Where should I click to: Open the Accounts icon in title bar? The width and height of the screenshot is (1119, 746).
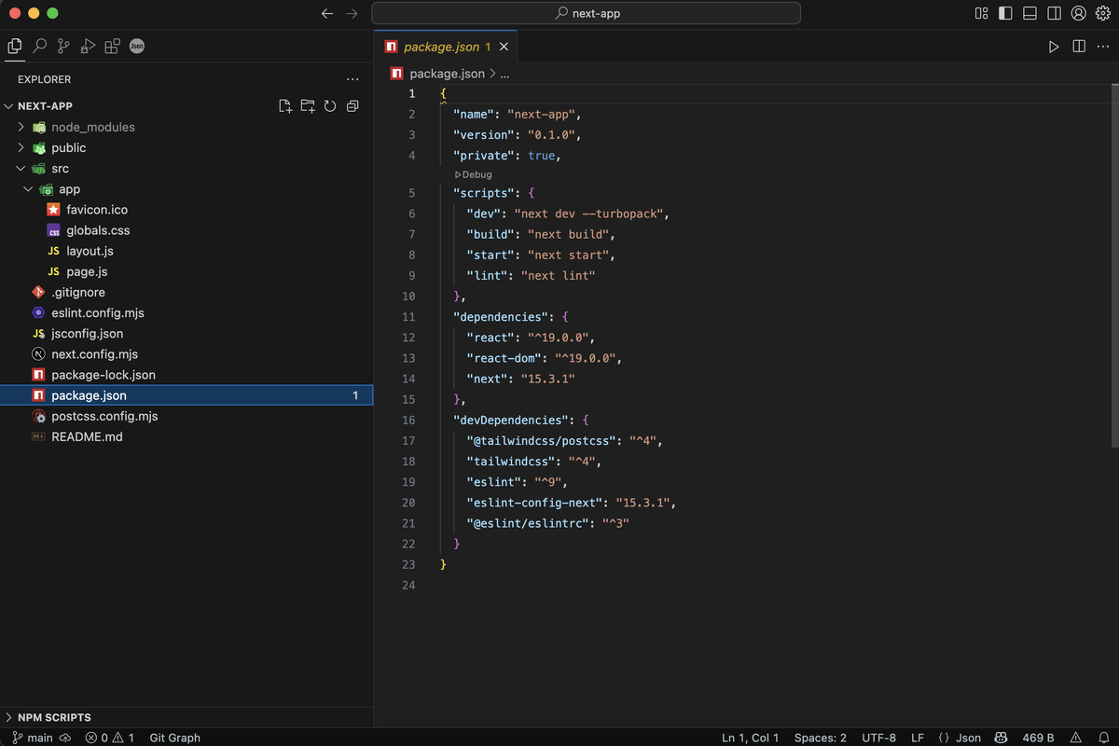coord(1079,13)
